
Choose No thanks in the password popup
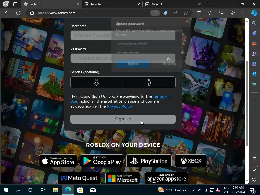(169, 64)
